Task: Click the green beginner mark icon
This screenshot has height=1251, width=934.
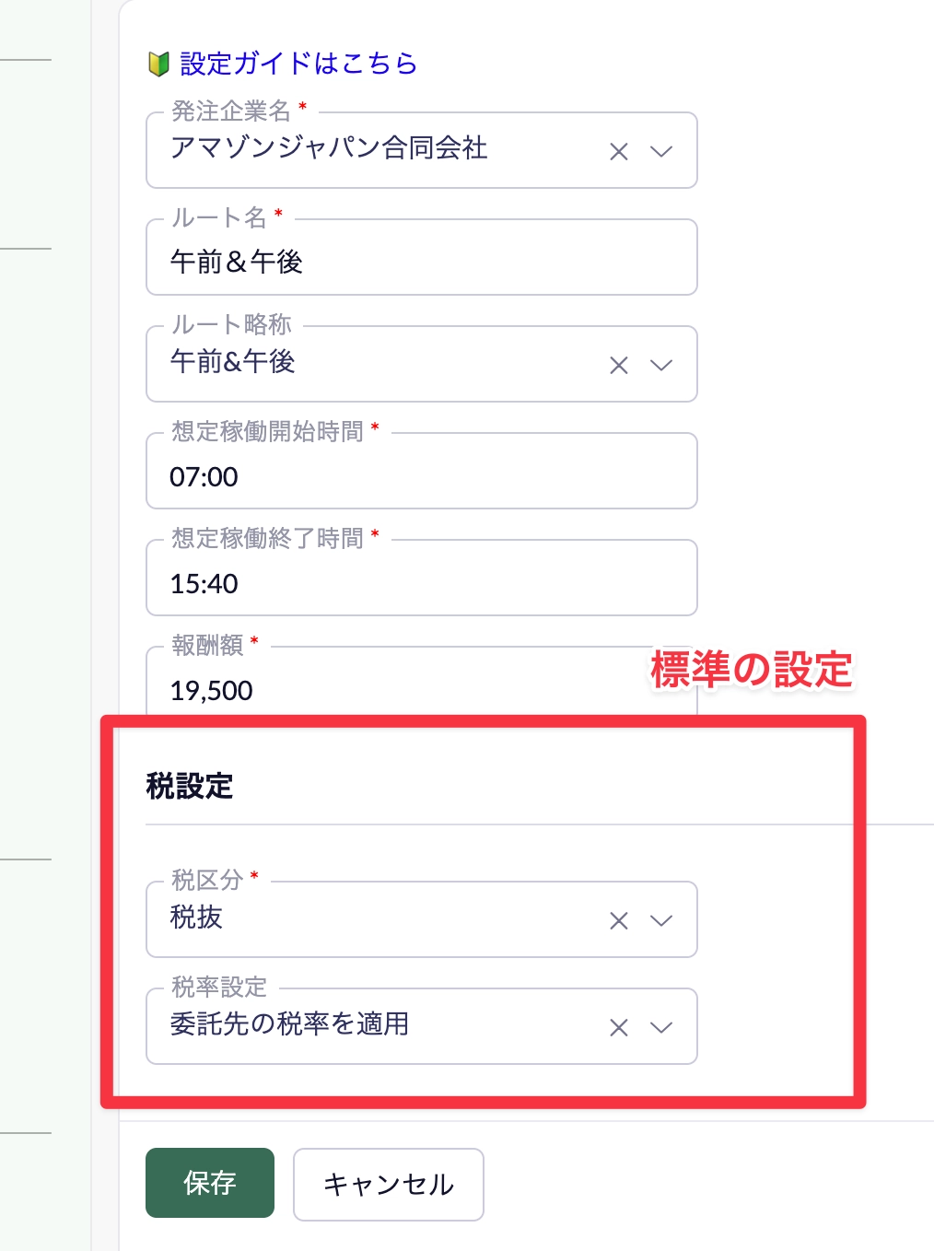Action: point(158,64)
